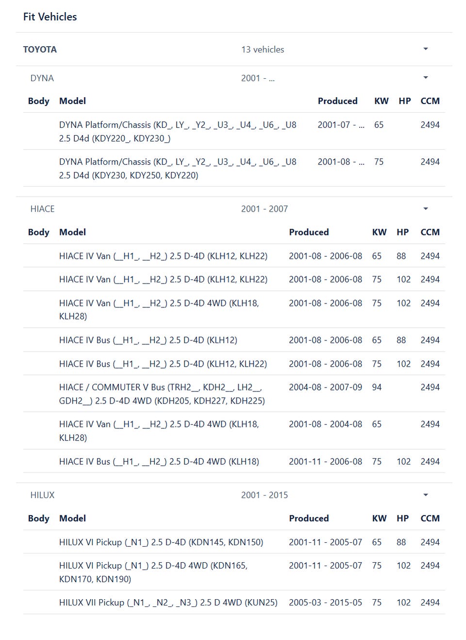Select DYNA 2.5 D4d (KDY220_, KDY230_) row
Screen dimensions: 466x640
click(x=178, y=132)
